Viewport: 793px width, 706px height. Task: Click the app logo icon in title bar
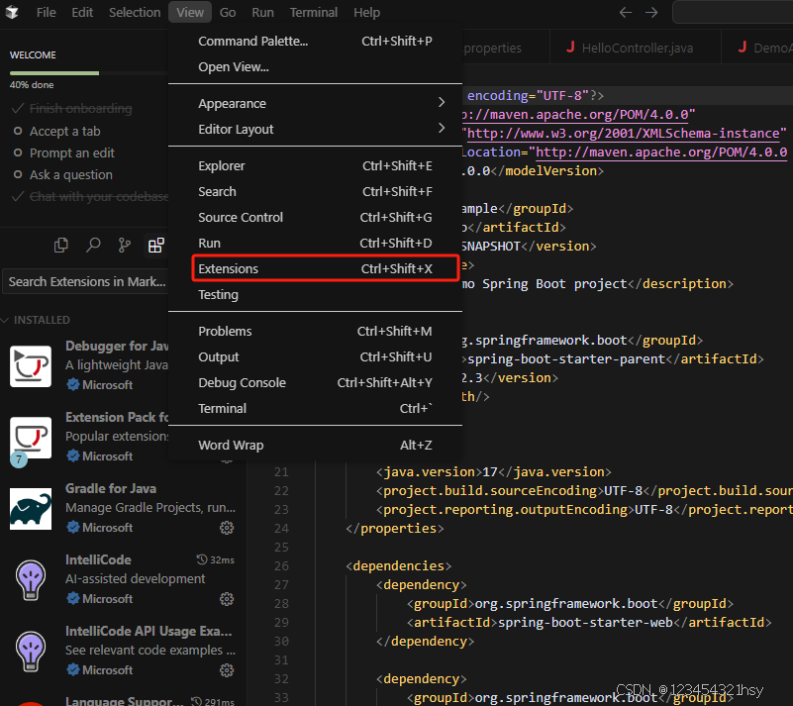click(x=12, y=12)
